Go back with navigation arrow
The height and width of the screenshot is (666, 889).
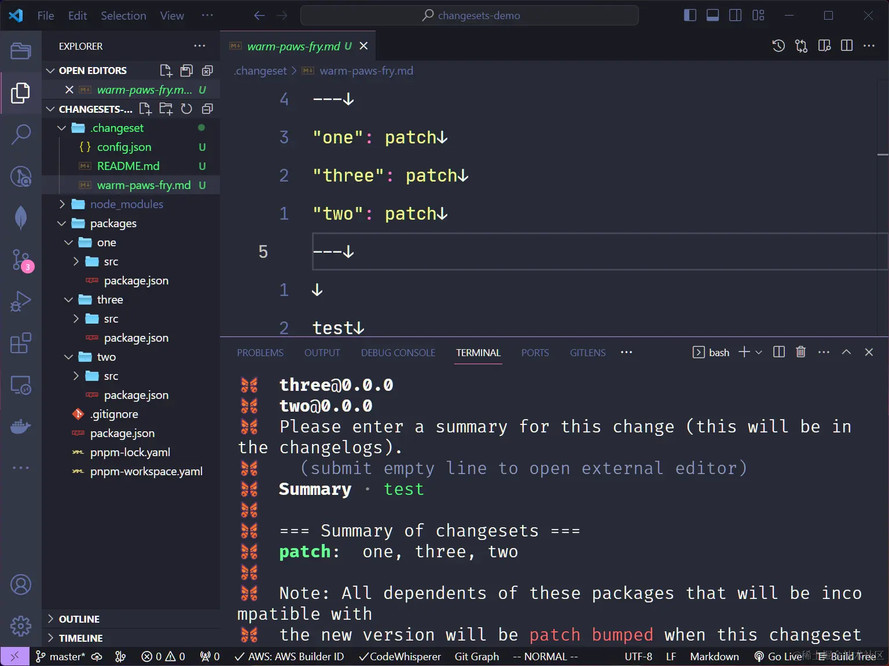(x=259, y=16)
